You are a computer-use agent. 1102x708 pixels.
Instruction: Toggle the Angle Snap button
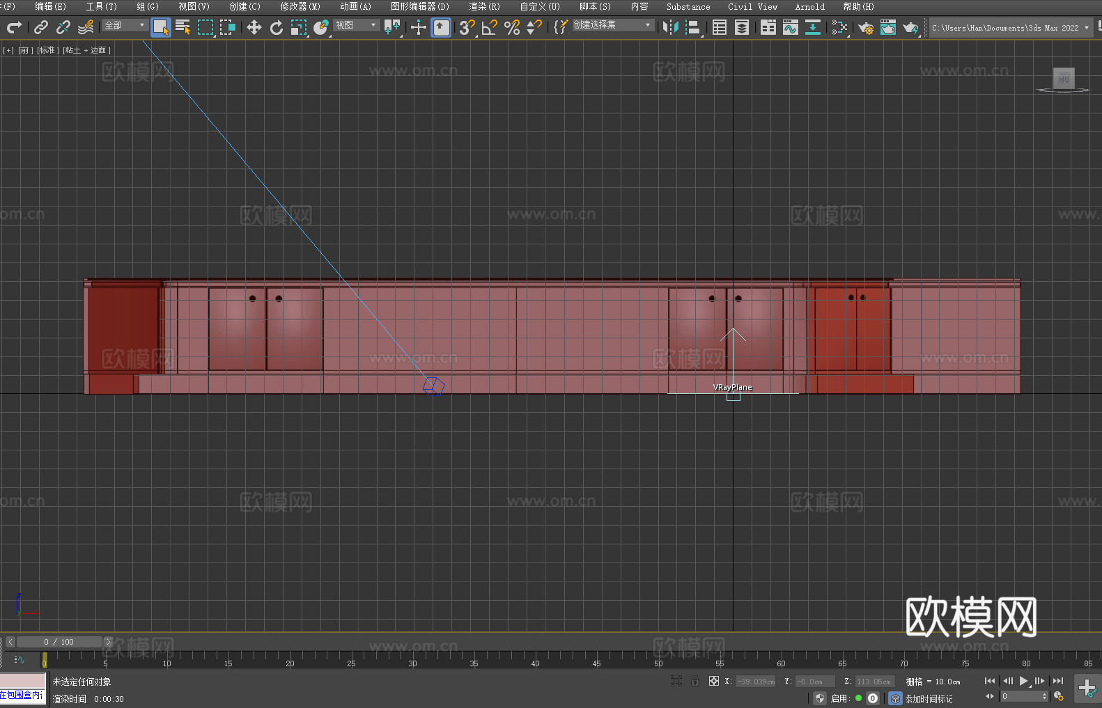(489, 27)
